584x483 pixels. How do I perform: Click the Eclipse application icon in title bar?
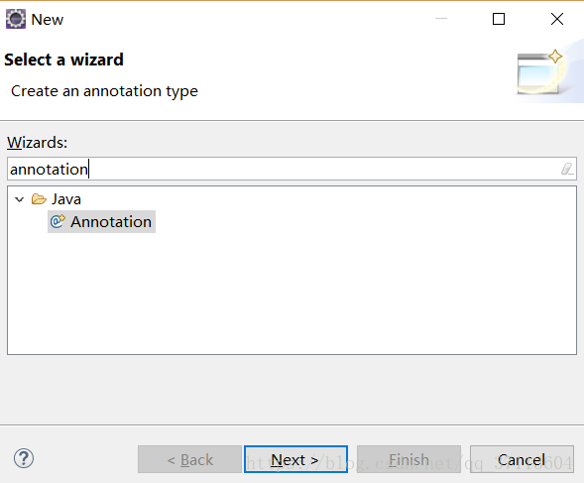[16, 19]
